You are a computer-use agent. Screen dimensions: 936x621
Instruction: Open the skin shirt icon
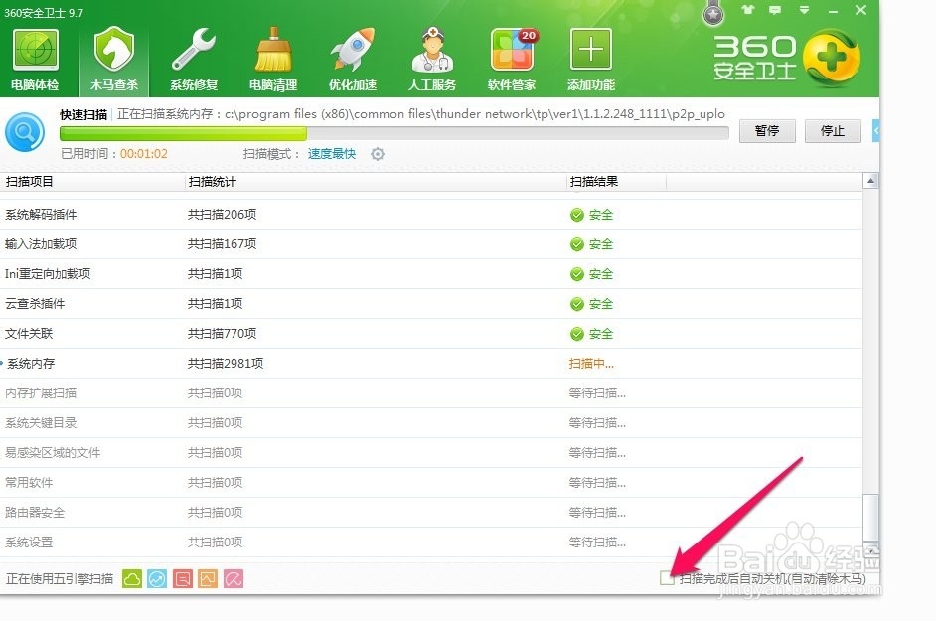coord(747,10)
